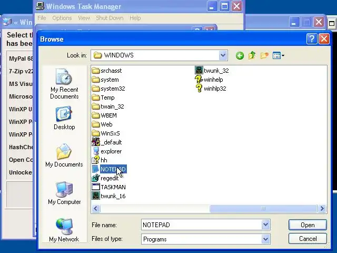Open Task Manager View menu
Screen dimensions: 337x253
pyautogui.click(x=84, y=18)
